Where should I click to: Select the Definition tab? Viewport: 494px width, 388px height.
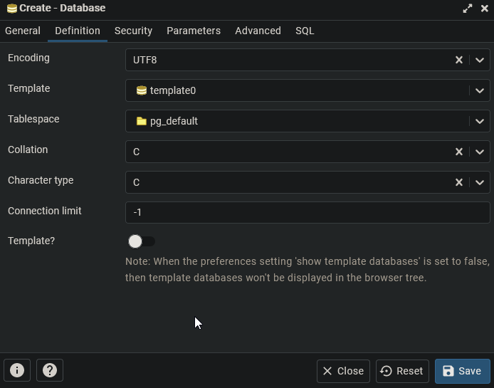(78, 31)
